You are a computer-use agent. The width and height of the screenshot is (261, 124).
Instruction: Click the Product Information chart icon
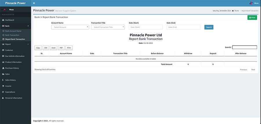coord(3,62)
